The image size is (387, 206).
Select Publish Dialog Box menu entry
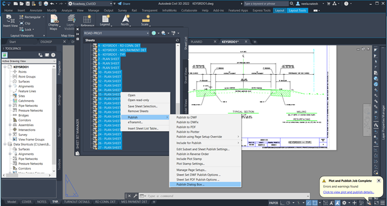(x=205, y=184)
